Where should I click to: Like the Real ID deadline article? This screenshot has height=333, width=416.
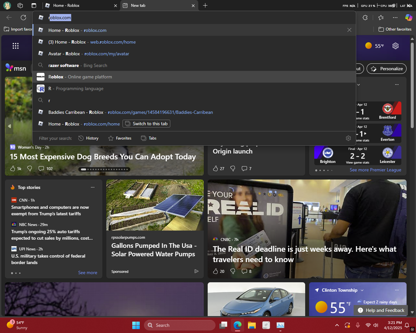[x=218, y=271]
